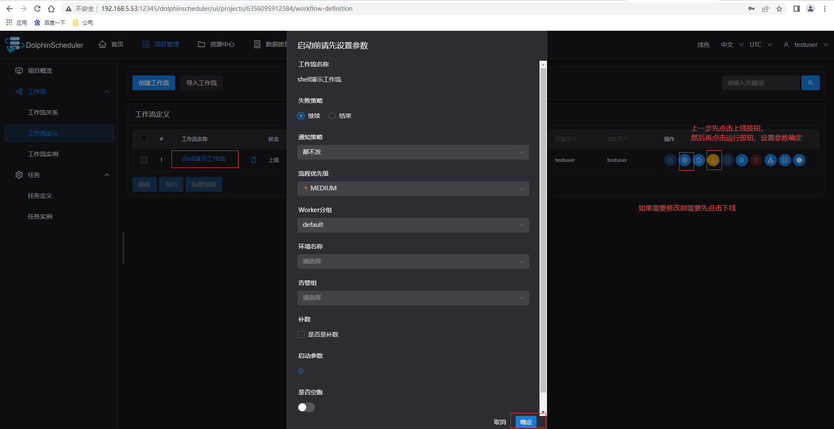Click the bookmark star icon in address bar
Viewport: 834px width, 429px height.
779,9
